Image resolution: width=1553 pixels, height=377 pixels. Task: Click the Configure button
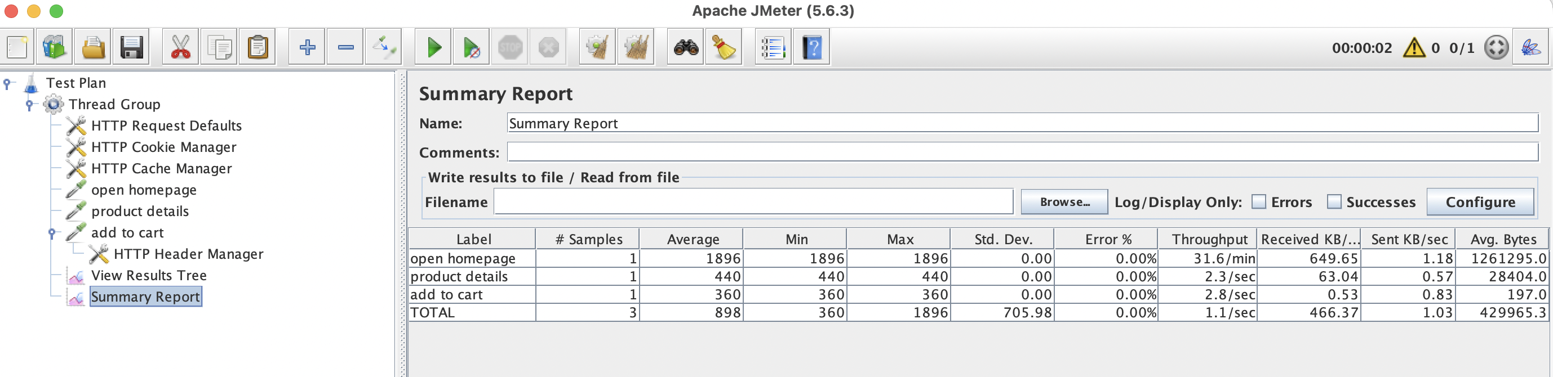click(x=1480, y=203)
